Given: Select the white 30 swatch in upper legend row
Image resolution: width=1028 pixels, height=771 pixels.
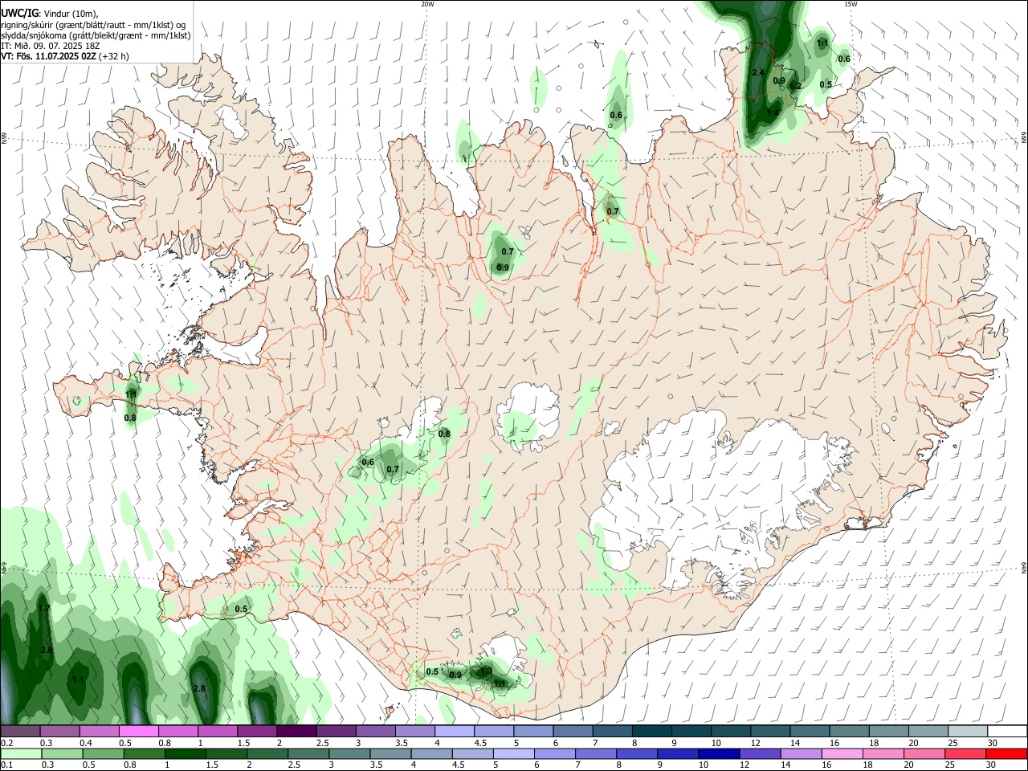Looking at the screenshot, I should (1006, 732).
